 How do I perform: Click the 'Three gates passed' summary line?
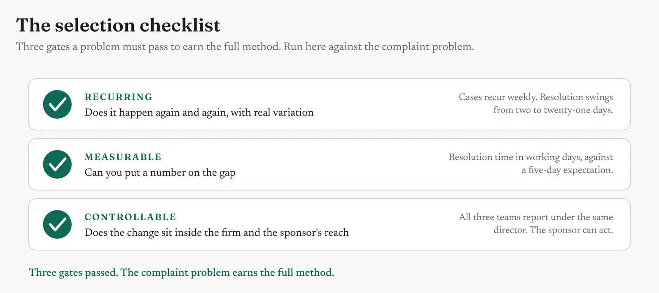point(181,272)
